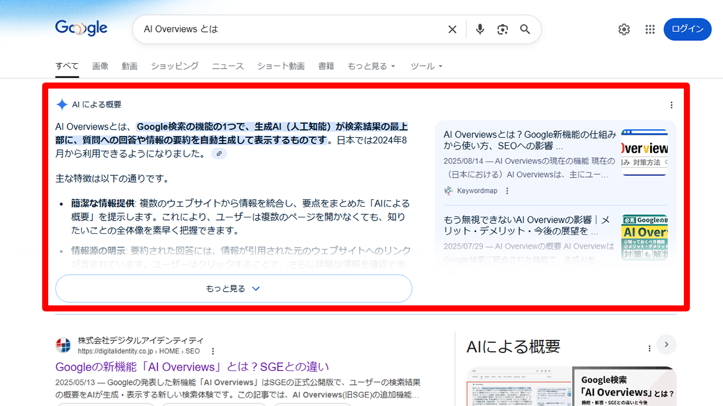
Task: Open Google Lens camera search
Action: click(x=502, y=28)
